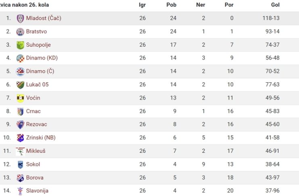299x196 pixels.
Task: Open the Mladost (Čač) team name link
Action: coord(44,18)
